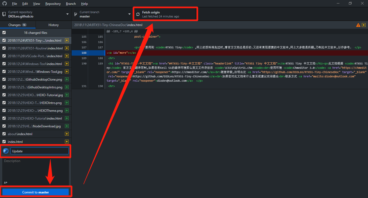Switch to the History tab

(53, 25)
